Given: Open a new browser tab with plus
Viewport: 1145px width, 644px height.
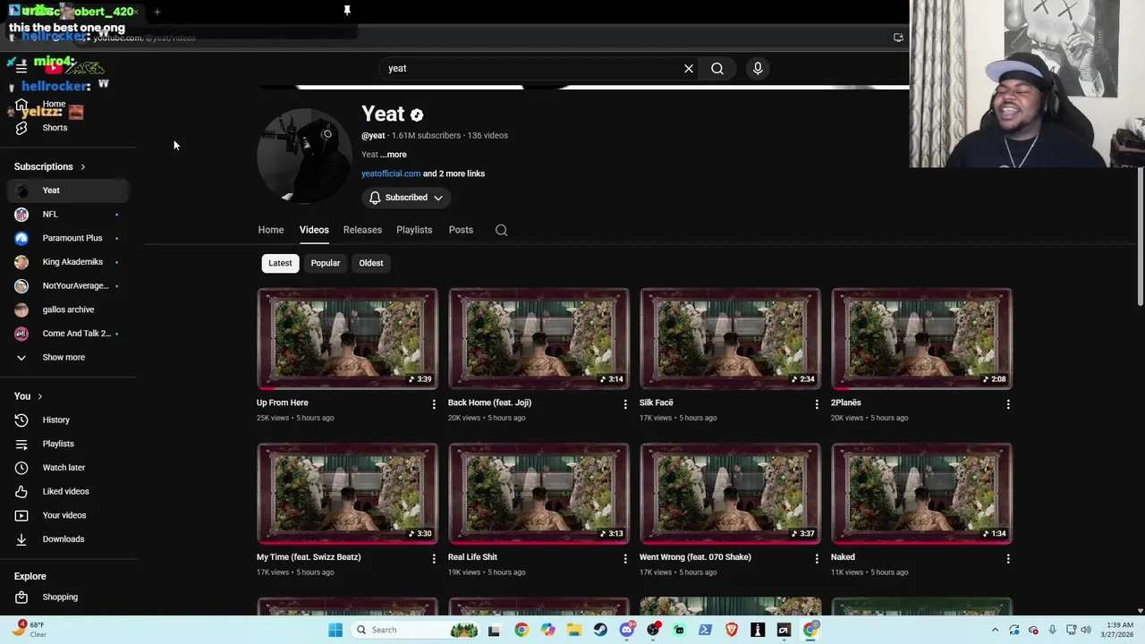Looking at the screenshot, I should coord(157,12).
